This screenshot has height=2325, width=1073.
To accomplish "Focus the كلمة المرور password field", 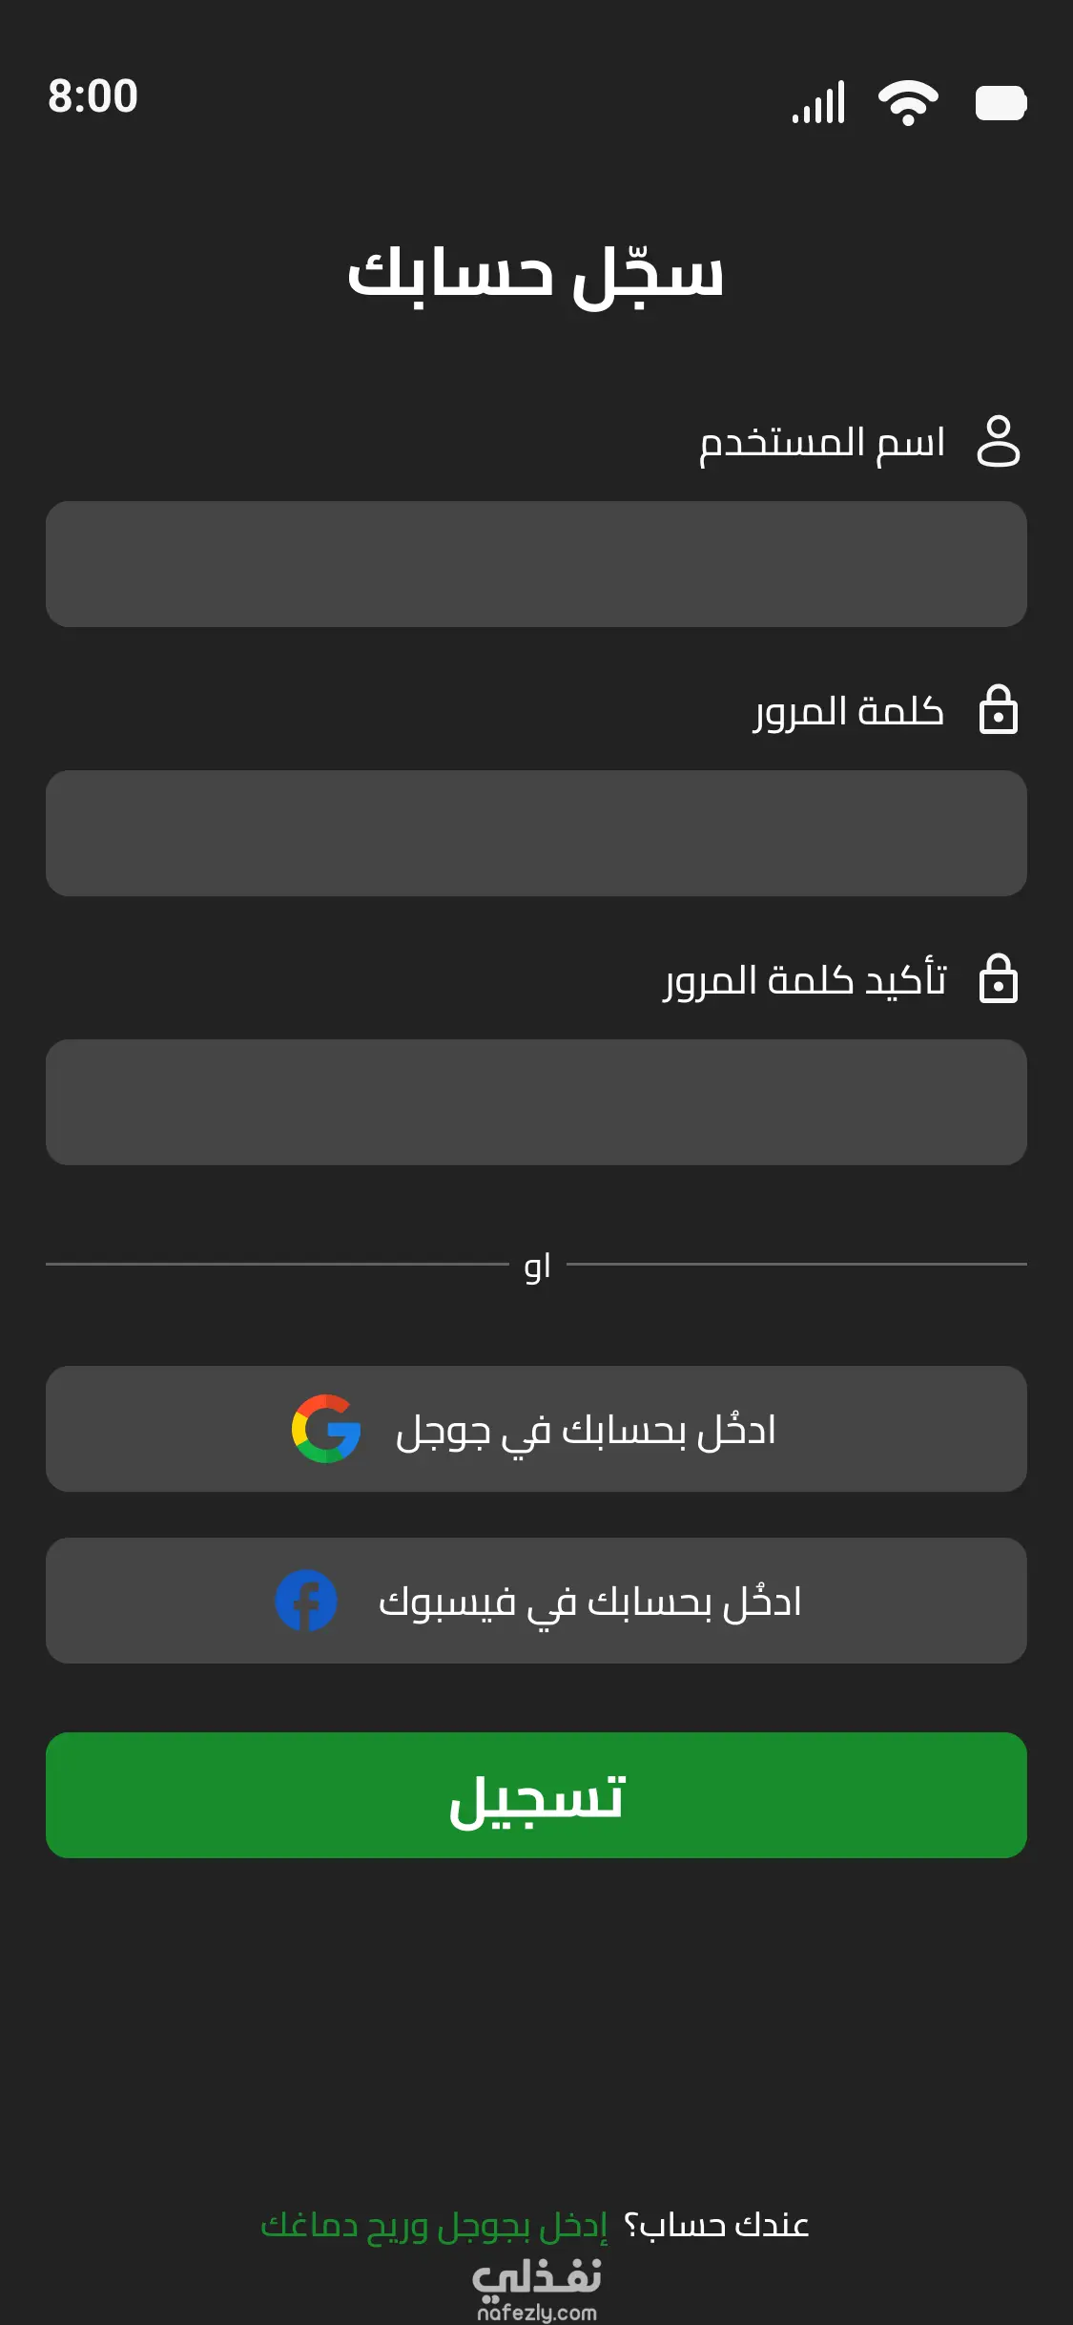I will click(536, 833).
